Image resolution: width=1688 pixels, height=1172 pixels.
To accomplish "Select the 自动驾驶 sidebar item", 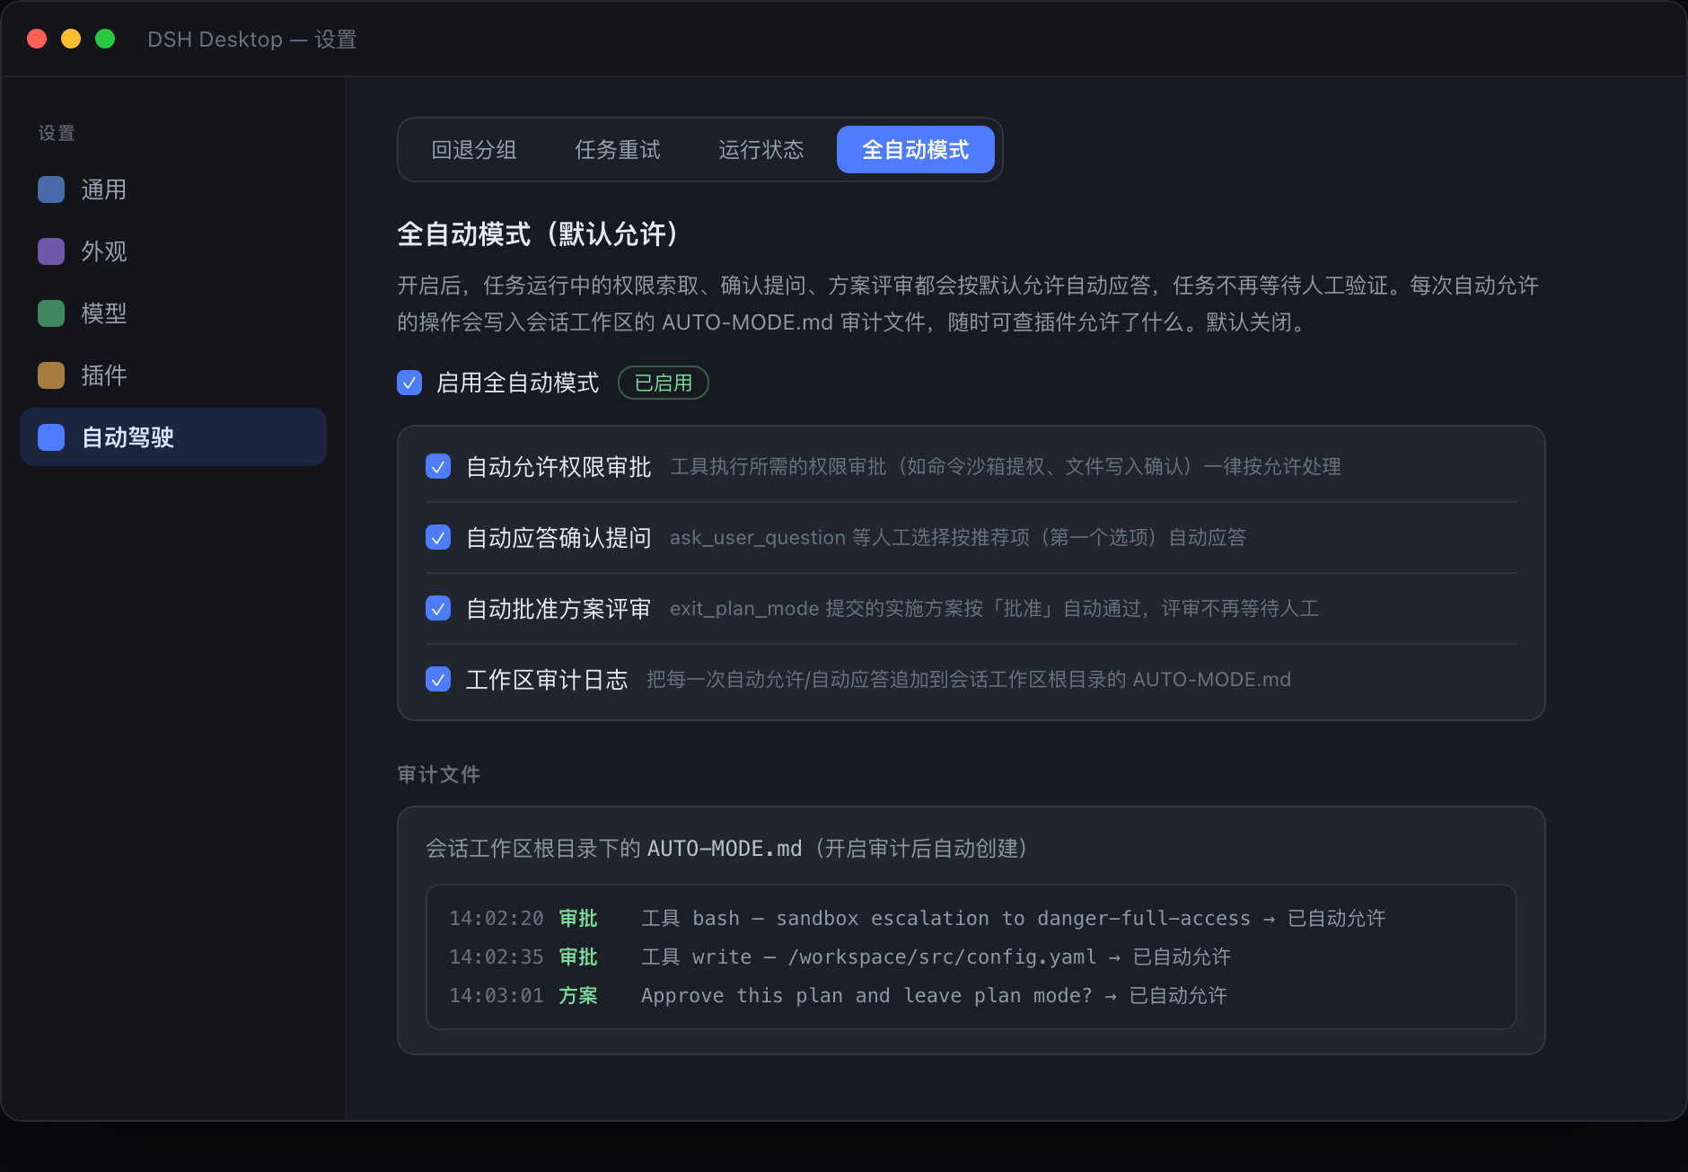I will [173, 437].
